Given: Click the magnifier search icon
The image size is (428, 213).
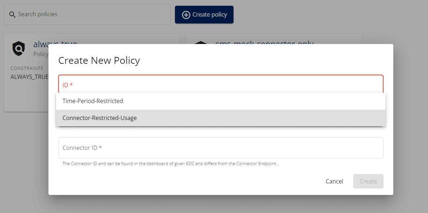Looking at the screenshot, I should [12, 15].
